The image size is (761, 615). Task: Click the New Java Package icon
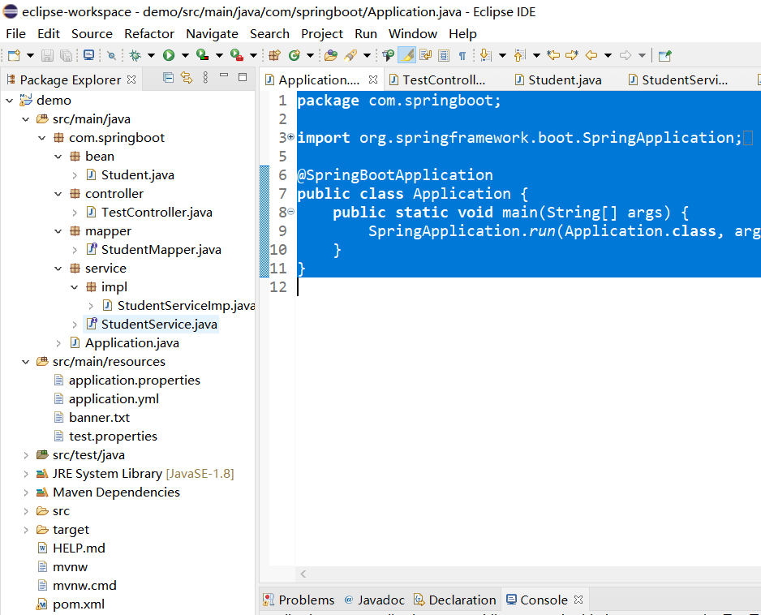(274, 55)
